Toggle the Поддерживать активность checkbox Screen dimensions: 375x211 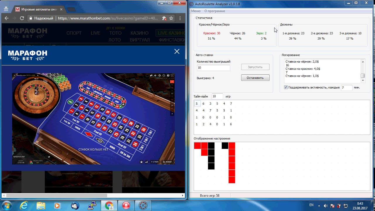tap(286, 87)
